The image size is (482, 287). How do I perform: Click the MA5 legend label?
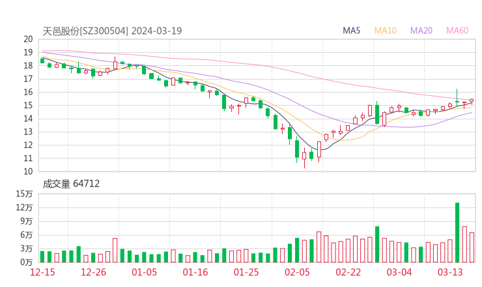[351, 31]
